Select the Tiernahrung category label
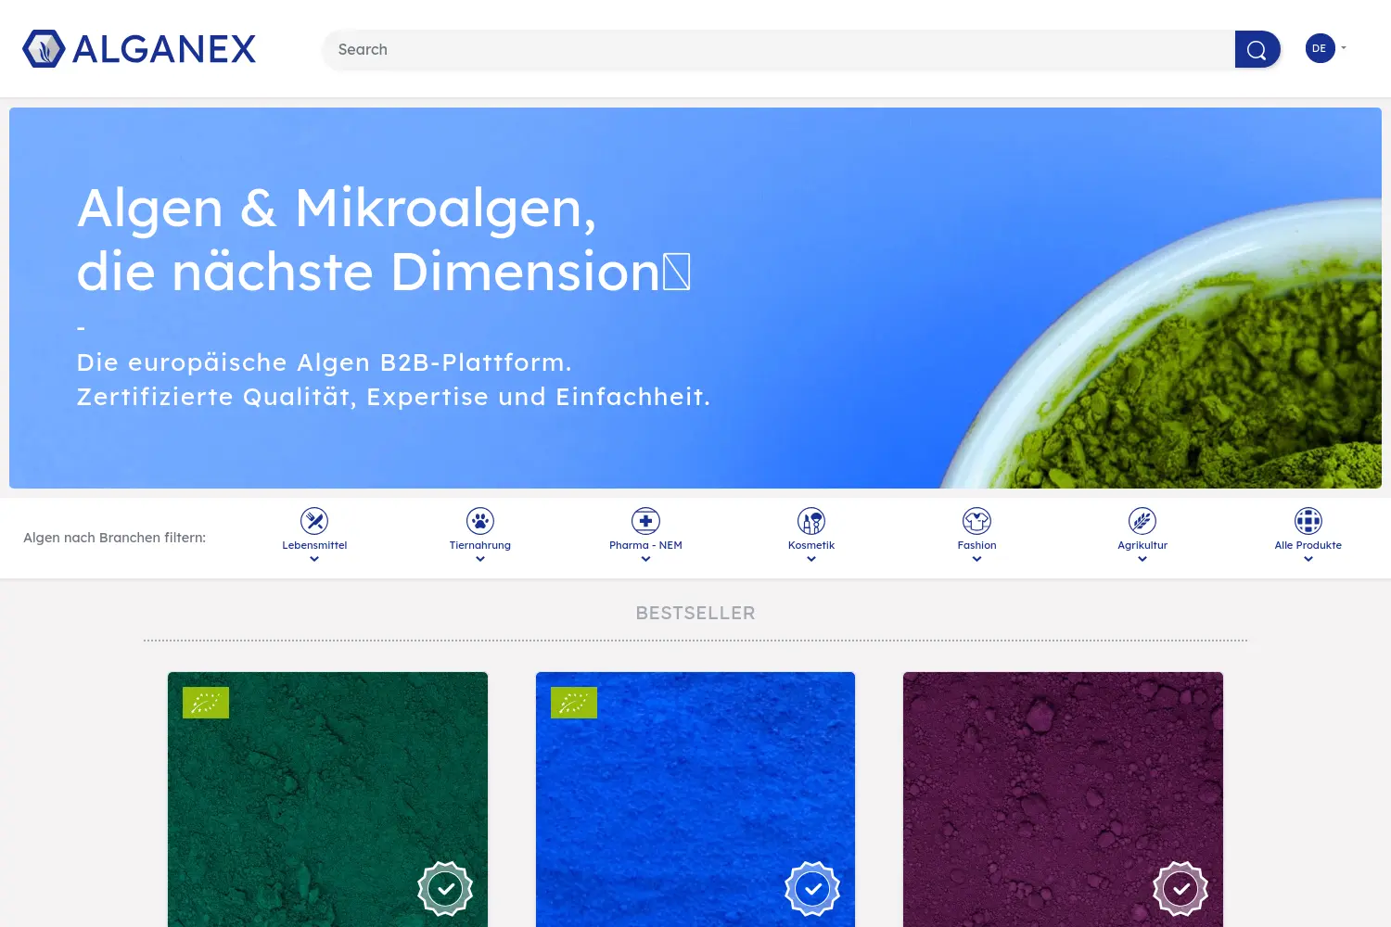The width and height of the screenshot is (1391, 927). point(480,545)
